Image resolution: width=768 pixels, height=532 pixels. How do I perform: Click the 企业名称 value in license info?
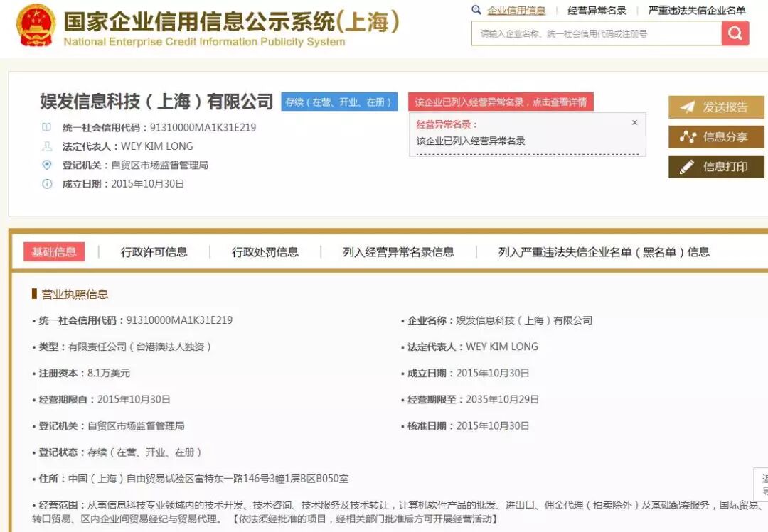pyautogui.click(x=523, y=320)
